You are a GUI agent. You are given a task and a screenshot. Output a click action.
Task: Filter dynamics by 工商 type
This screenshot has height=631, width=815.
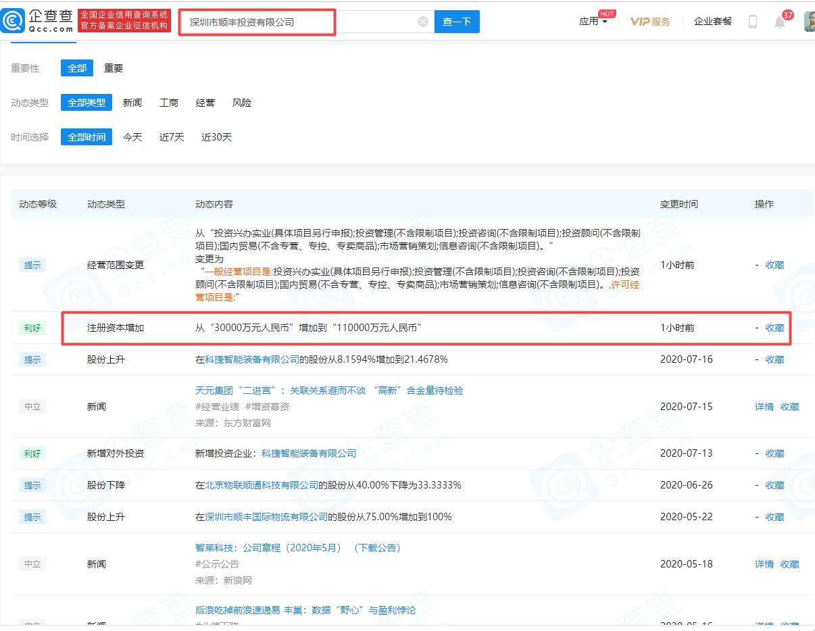click(x=169, y=103)
